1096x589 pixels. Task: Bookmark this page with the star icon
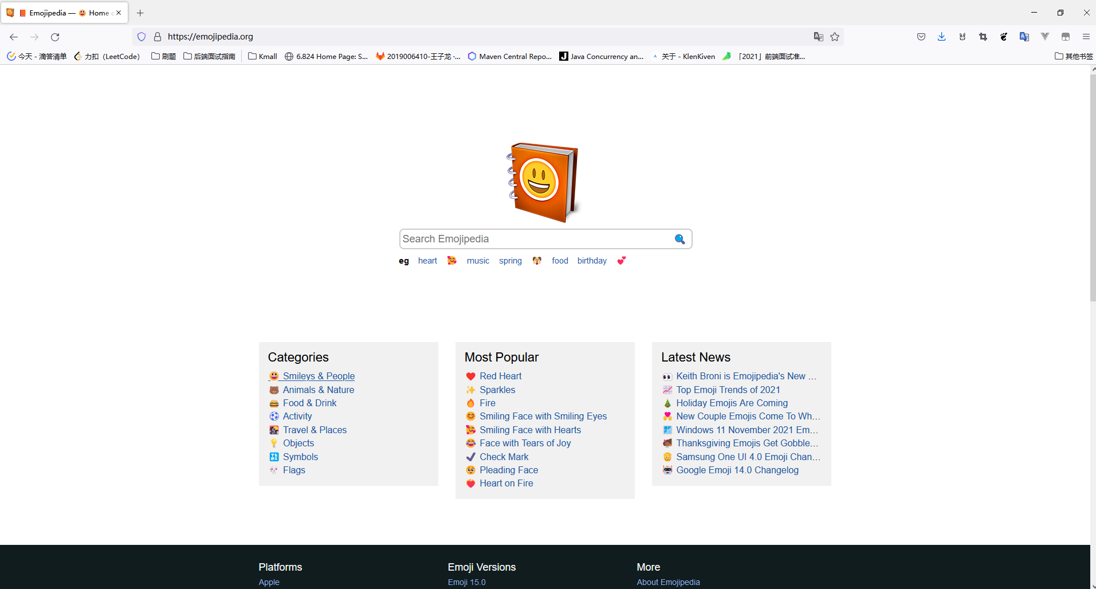[835, 37]
